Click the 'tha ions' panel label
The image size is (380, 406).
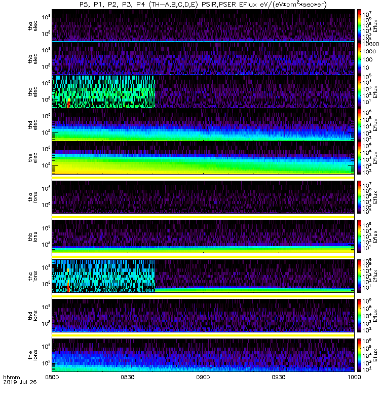click(32, 197)
